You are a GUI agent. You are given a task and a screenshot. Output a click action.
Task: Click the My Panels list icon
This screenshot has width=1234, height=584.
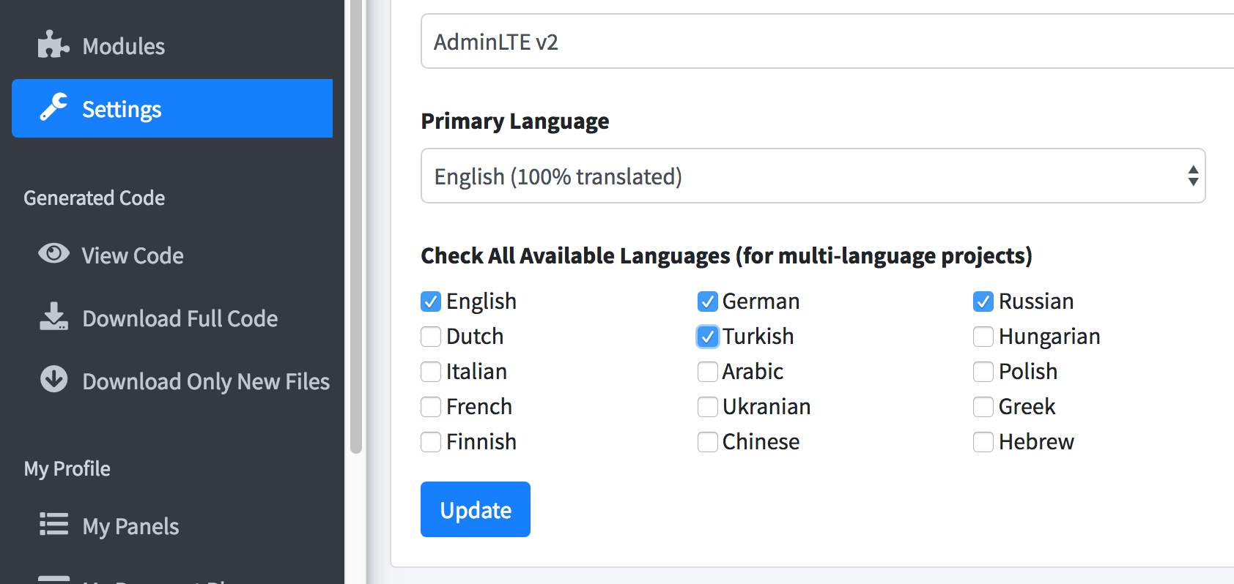click(53, 525)
